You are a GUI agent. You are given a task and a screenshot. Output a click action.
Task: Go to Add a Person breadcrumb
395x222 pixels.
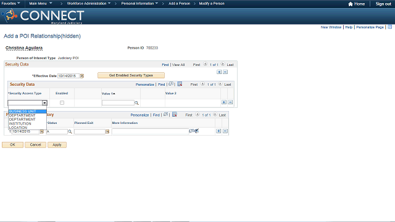point(180,4)
